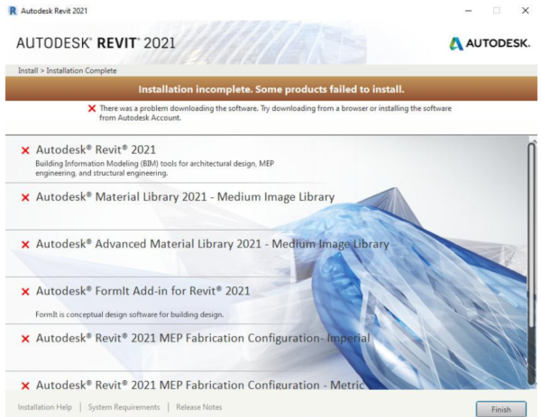This screenshot has width=541, height=417.
Task: Select Revit 2021 MEP Fabrication Configuration Metric
Action: 200,385
